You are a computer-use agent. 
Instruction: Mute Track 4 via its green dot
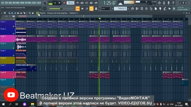pos(13,48)
